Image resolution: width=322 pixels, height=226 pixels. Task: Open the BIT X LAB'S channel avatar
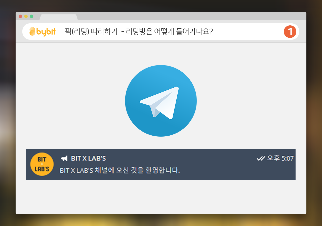tap(42, 164)
